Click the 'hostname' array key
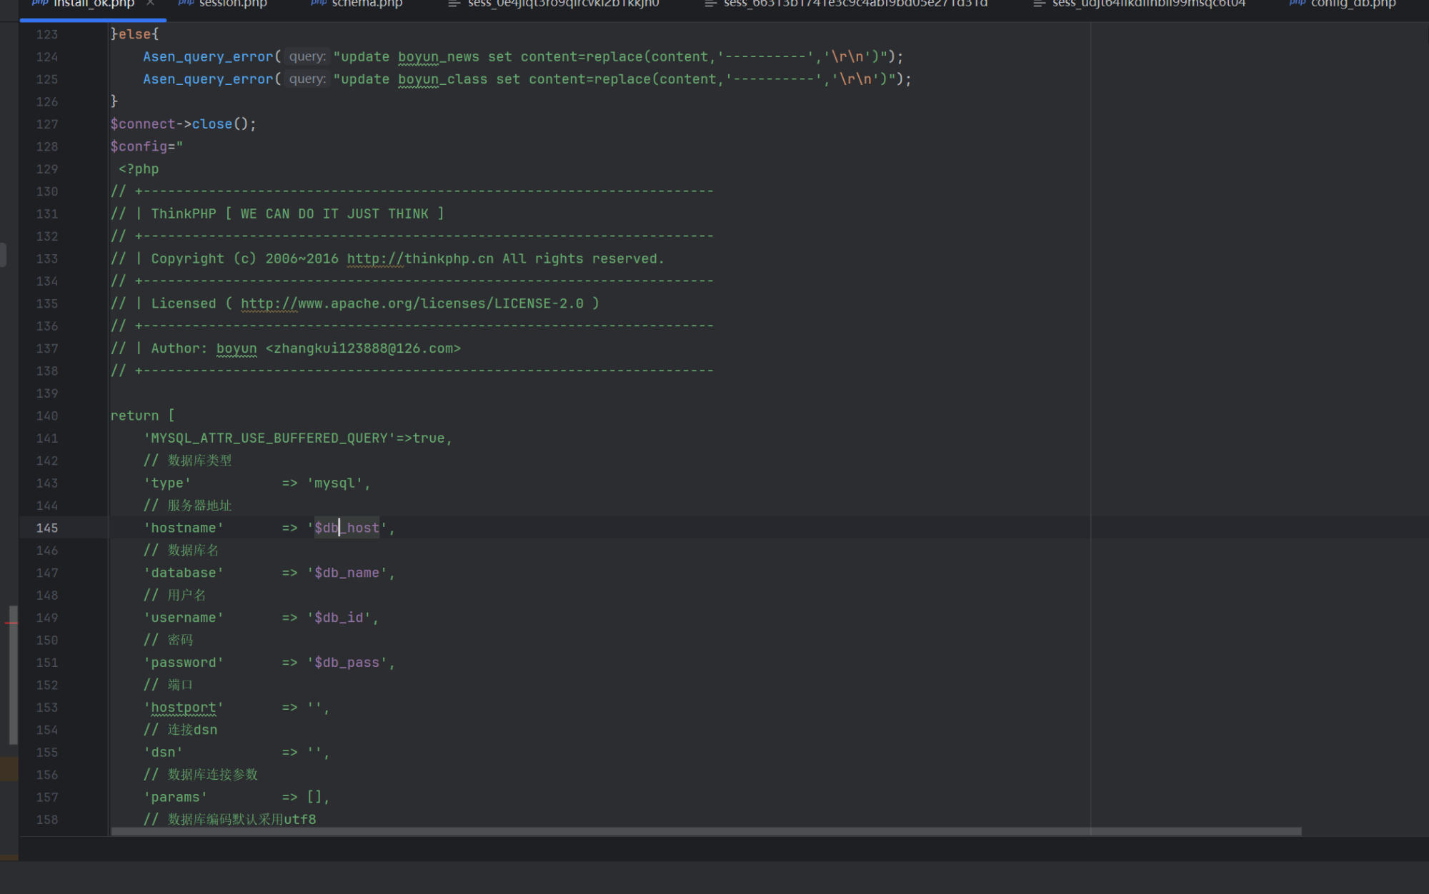The image size is (1429, 894). 184,528
